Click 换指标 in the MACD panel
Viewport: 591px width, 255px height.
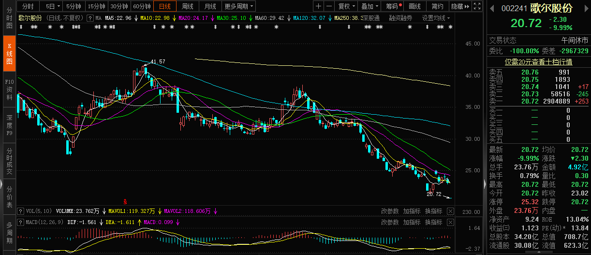(x=434, y=222)
